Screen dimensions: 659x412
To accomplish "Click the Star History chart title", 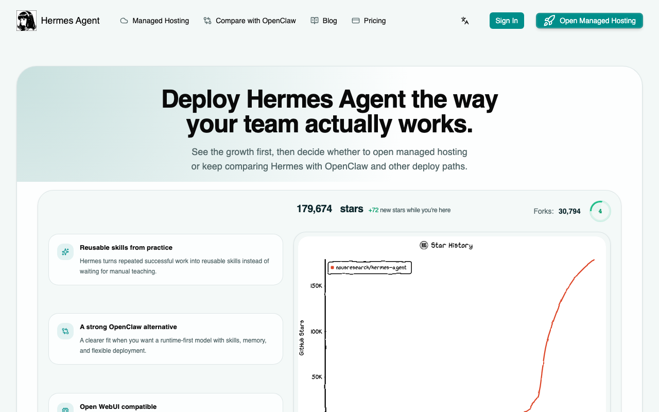I will 452,246.
